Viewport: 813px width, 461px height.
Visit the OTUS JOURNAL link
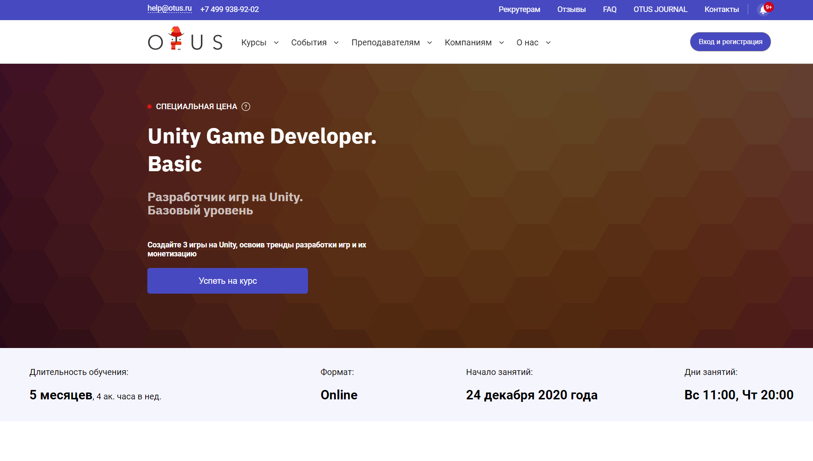[x=660, y=9]
